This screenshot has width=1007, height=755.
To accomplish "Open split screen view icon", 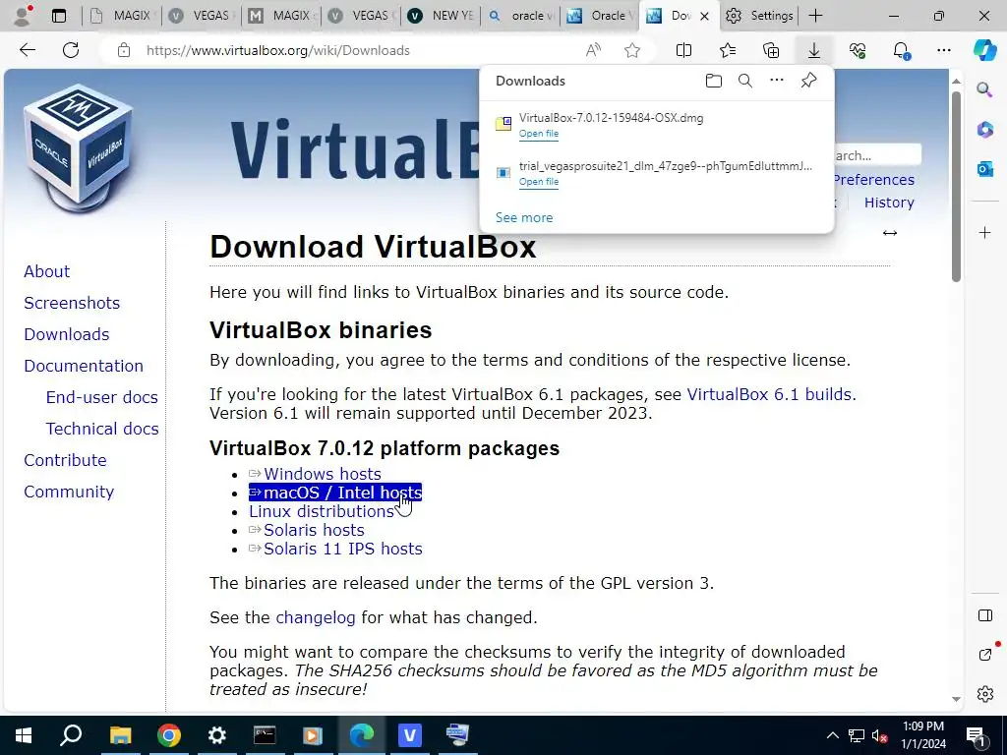I will pos(684,50).
